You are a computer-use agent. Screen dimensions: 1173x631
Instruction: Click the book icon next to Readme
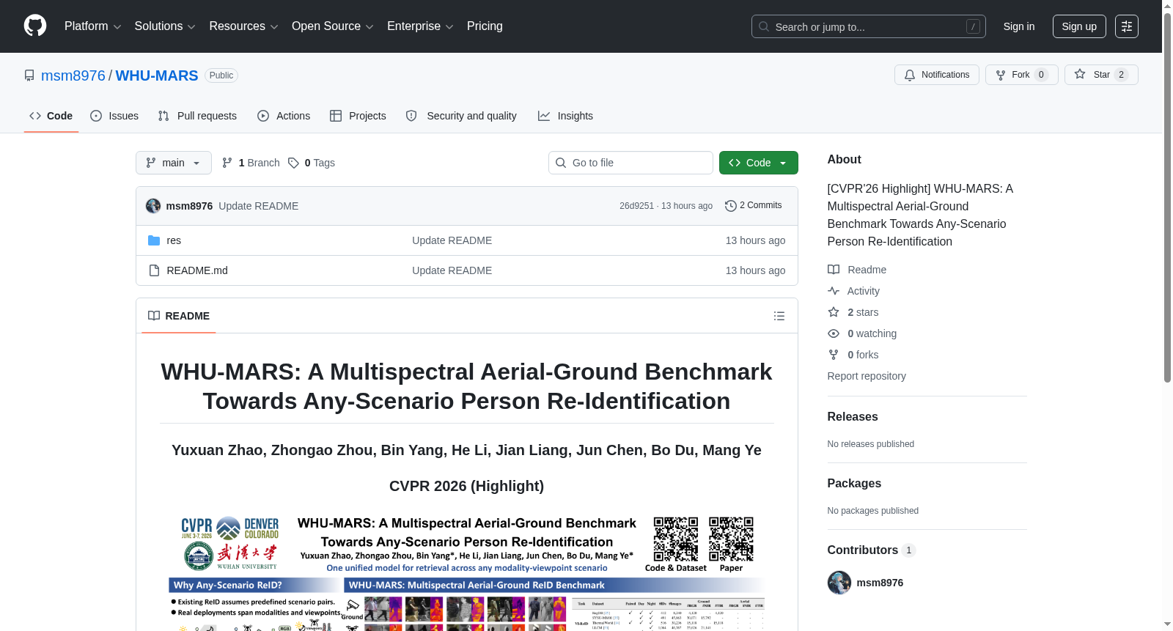click(834, 270)
